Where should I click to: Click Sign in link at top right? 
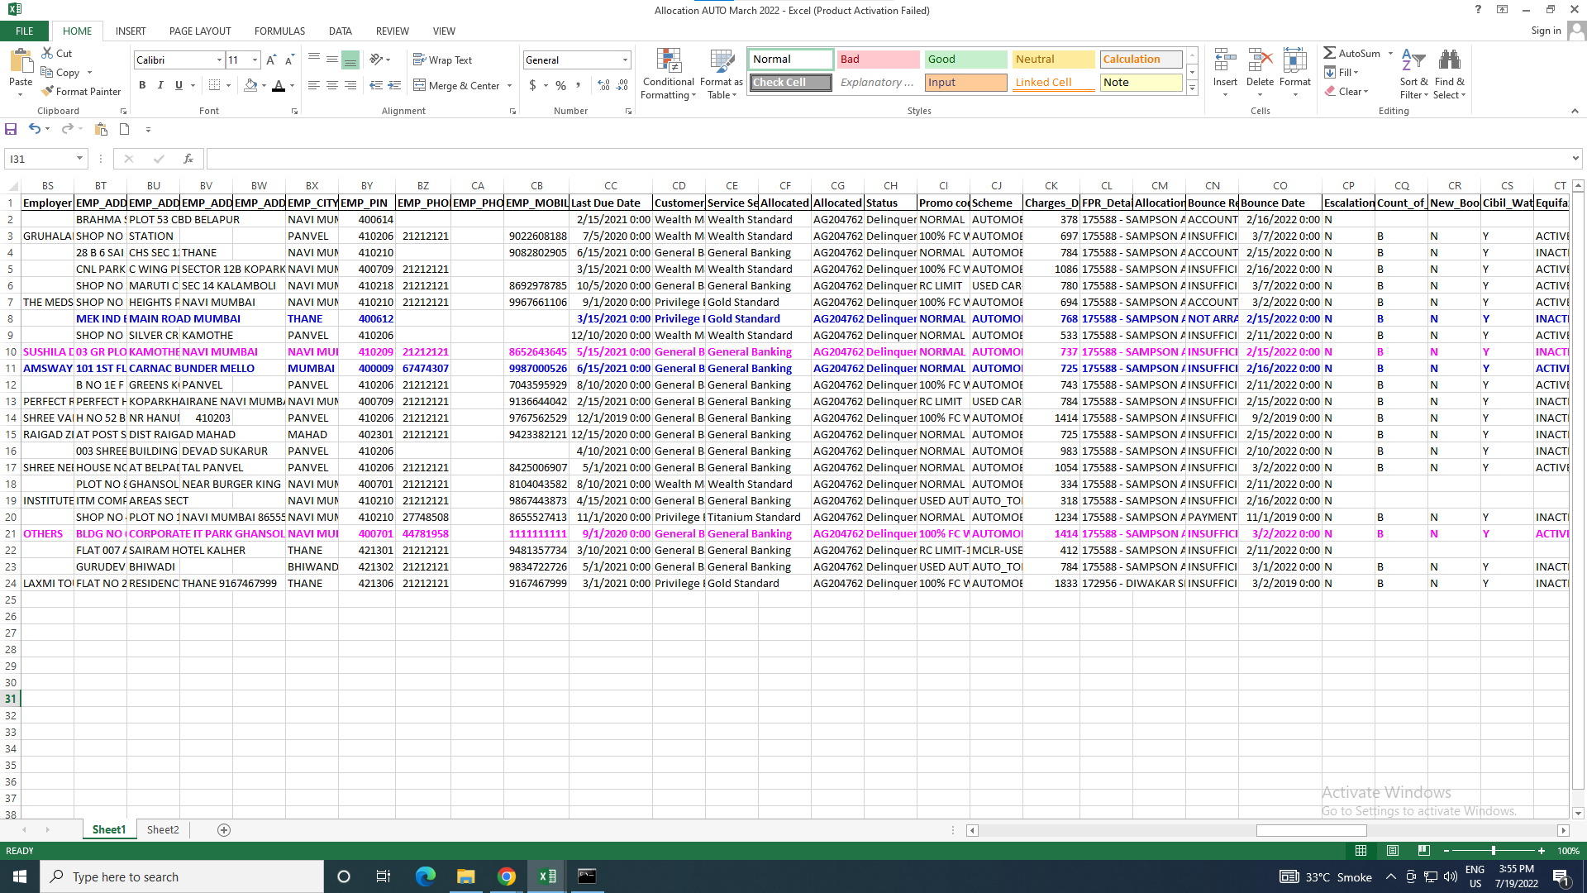coord(1545,31)
